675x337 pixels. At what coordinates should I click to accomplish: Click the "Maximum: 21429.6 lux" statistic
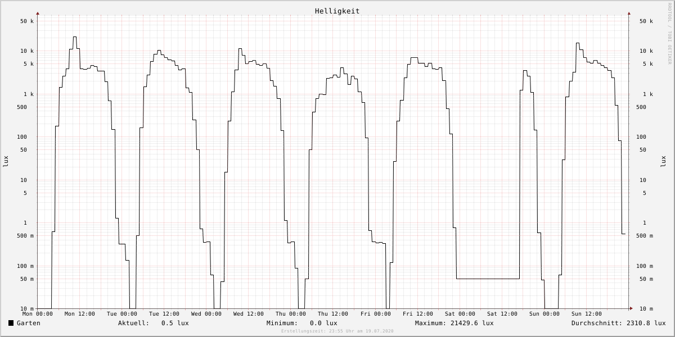coord(454,323)
